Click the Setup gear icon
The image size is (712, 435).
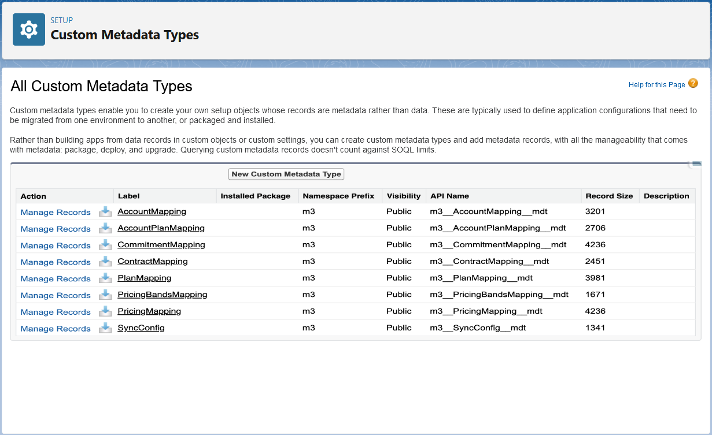point(29,29)
